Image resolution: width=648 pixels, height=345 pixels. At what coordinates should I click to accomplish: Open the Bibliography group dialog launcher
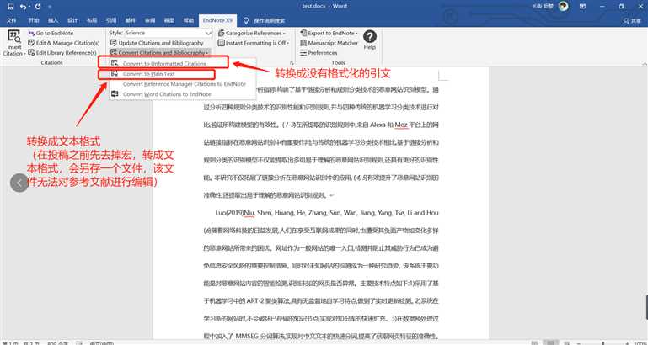tap(292, 63)
